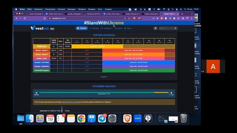Image resolution: width=237 pixels, height=133 pixels.
Task: Open Calendar from the dock
Action: (x=50, y=118)
